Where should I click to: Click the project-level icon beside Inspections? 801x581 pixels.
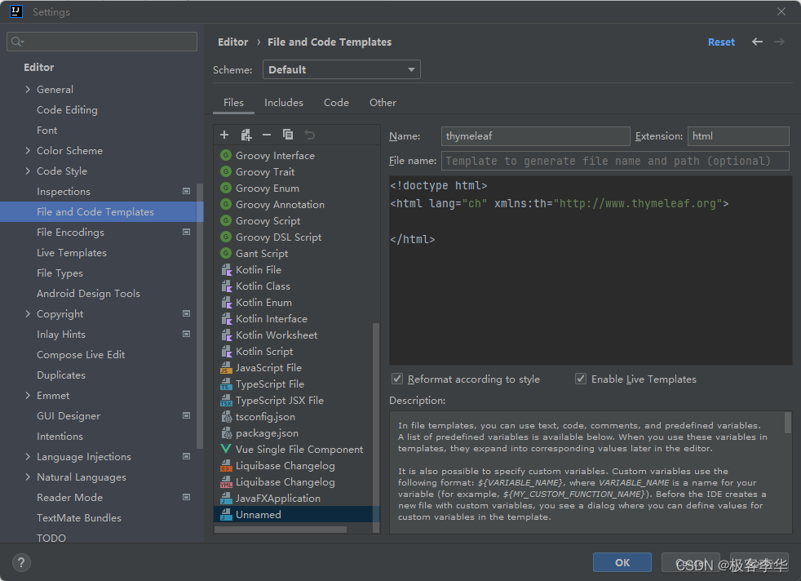187,191
